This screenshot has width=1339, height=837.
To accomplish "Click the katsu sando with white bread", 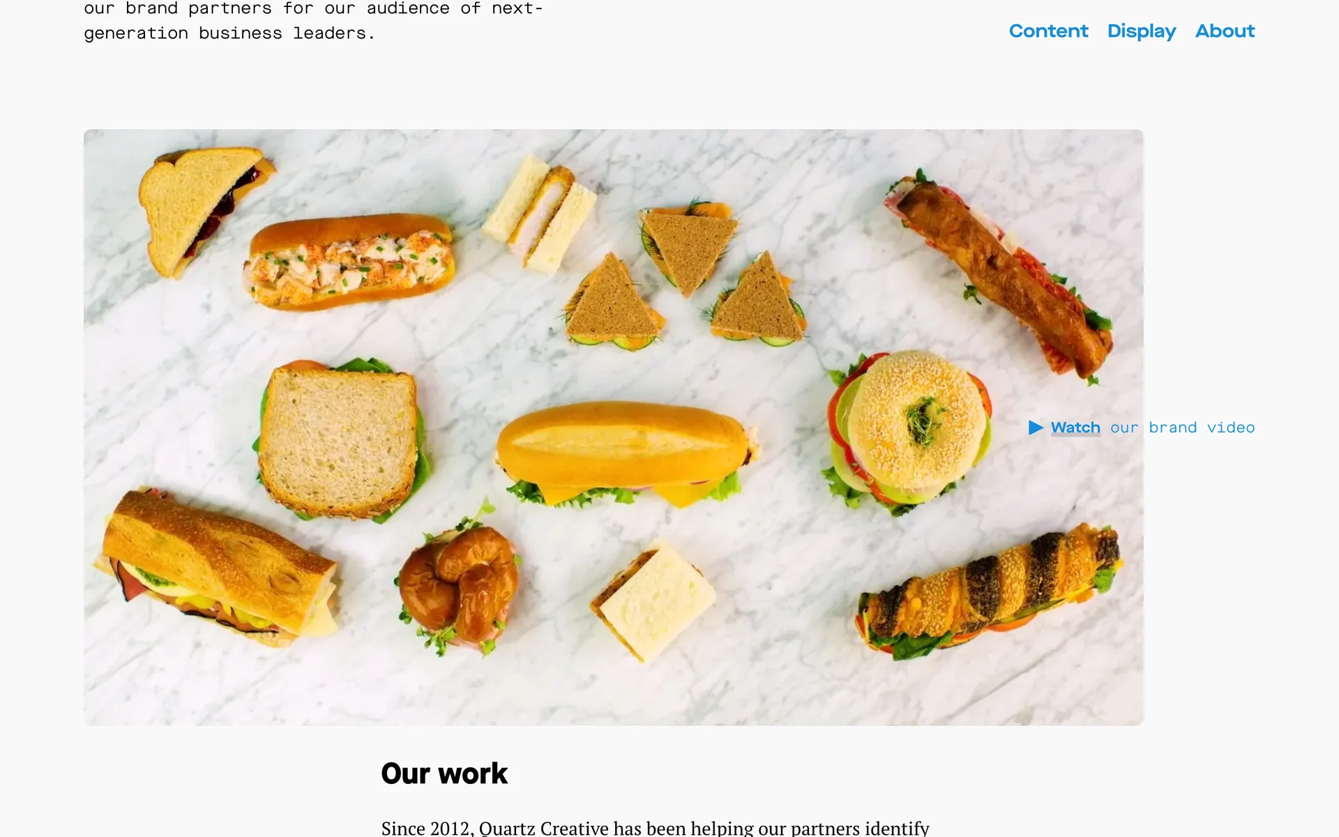I will [x=540, y=213].
